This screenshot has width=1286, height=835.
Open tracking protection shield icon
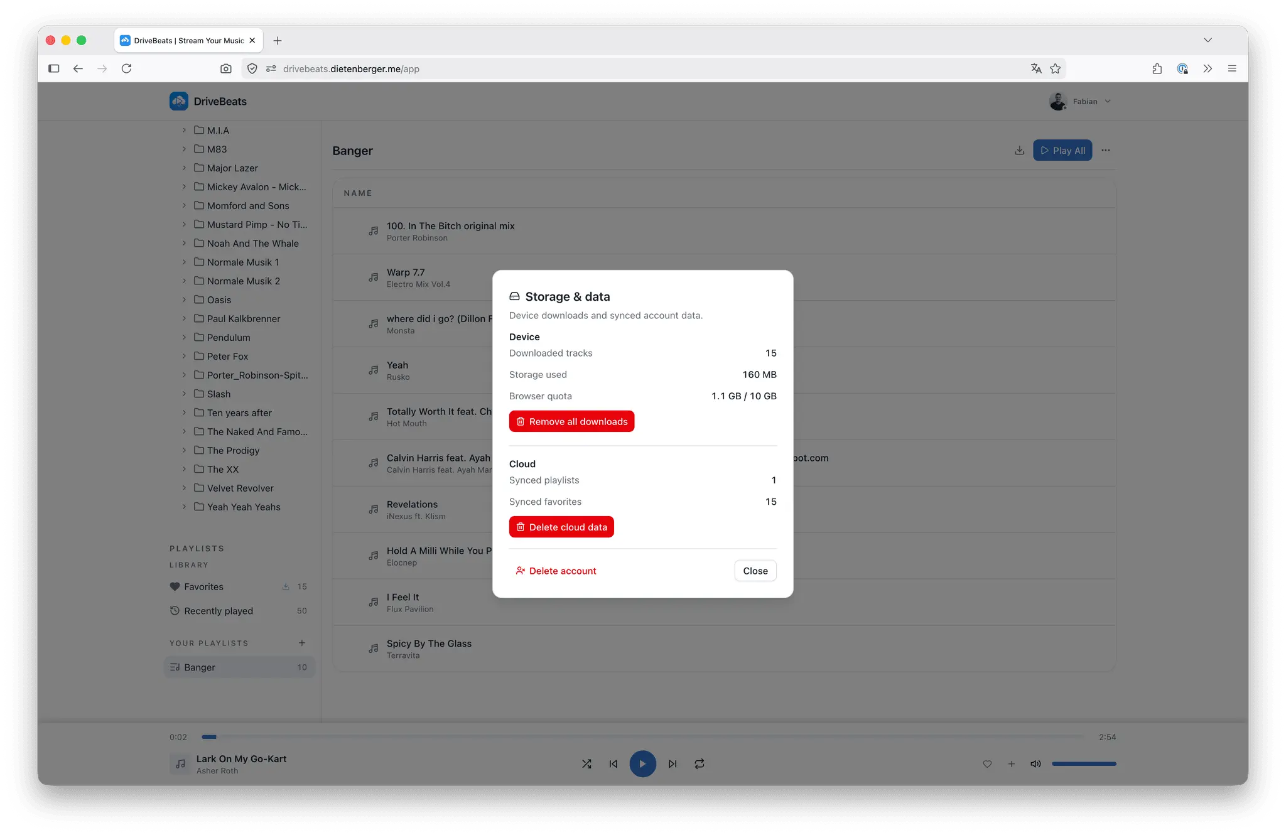(x=252, y=68)
